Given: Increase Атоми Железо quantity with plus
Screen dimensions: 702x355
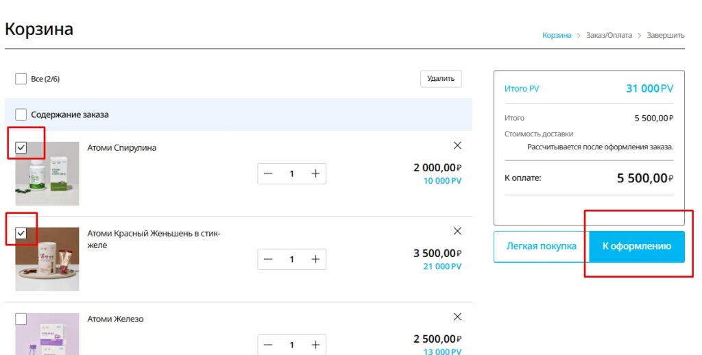Looking at the screenshot, I should click(315, 344).
